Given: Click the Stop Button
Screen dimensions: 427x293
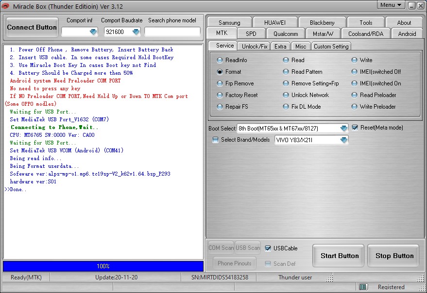Looking at the screenshot, I should 394,256.
